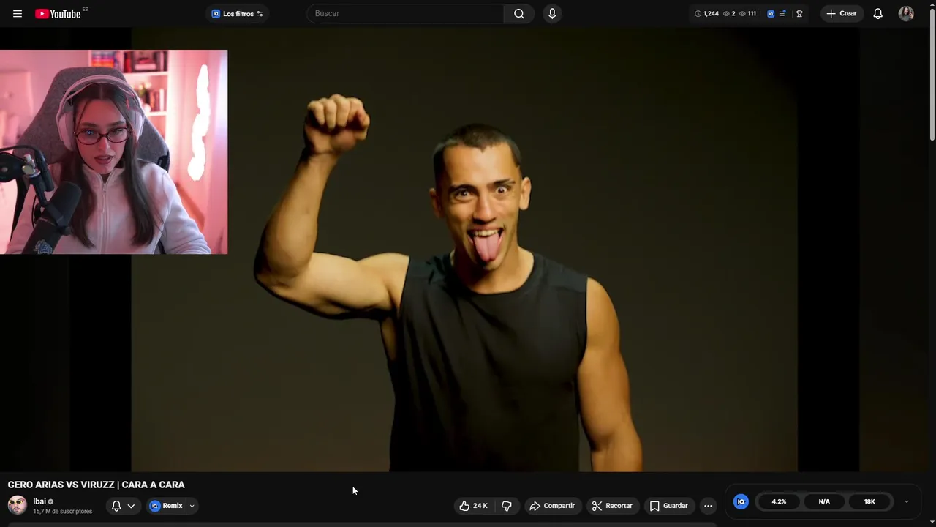The height and width of the screenshot is (527, 936).
Task: Expand the Remix dropdown chevron
Action: (192, 506)
